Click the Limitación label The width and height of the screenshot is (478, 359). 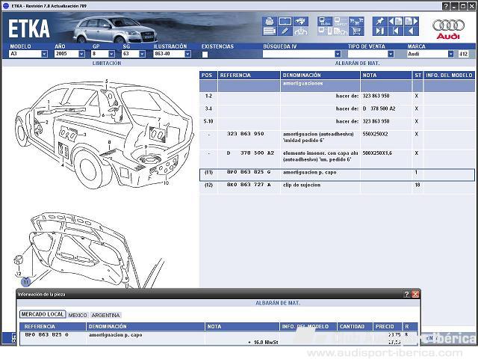point(107,63)
